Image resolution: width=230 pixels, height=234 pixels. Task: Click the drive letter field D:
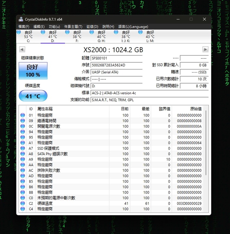pyautogui.click(x=116, y=86)
